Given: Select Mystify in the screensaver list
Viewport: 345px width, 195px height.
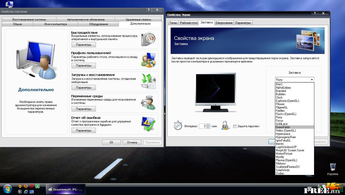Looking at the screenshot, I should 295,157.
